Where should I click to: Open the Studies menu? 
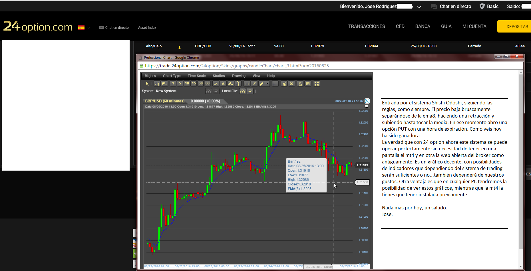tap(219, 76)
